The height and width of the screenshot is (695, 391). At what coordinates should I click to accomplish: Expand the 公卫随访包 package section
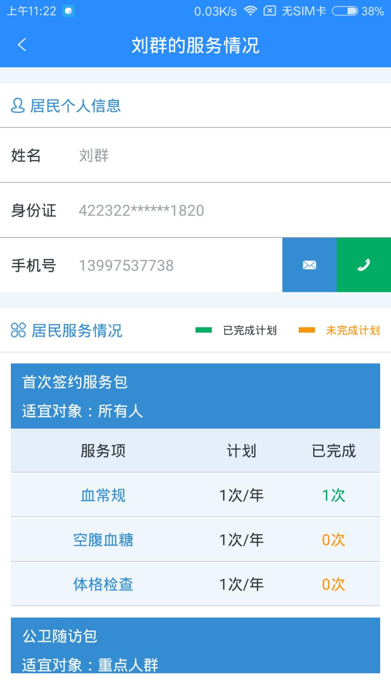click(195, 651)
